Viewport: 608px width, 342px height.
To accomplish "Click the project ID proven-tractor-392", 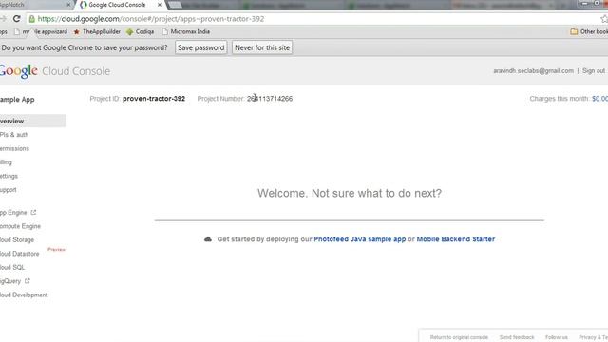I will (x=154, y=99).
